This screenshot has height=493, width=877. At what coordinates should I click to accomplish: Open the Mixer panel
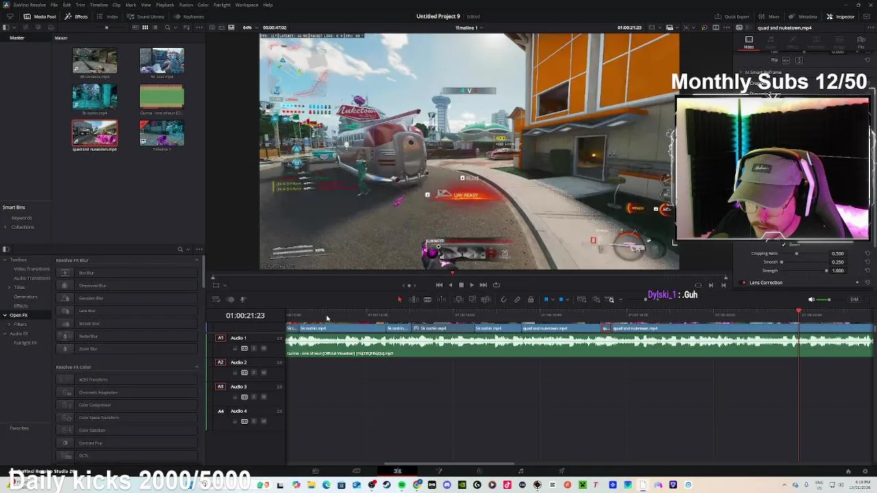pyautogui.click(x=770, y=16)
